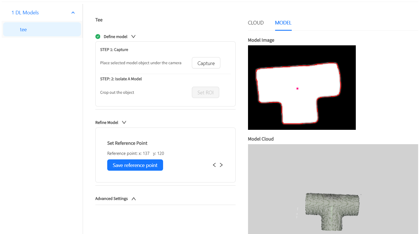Open the 1 DL Models group
This screenshot has height=234, width=419.
pyautogui.click(x=25, y=13)
